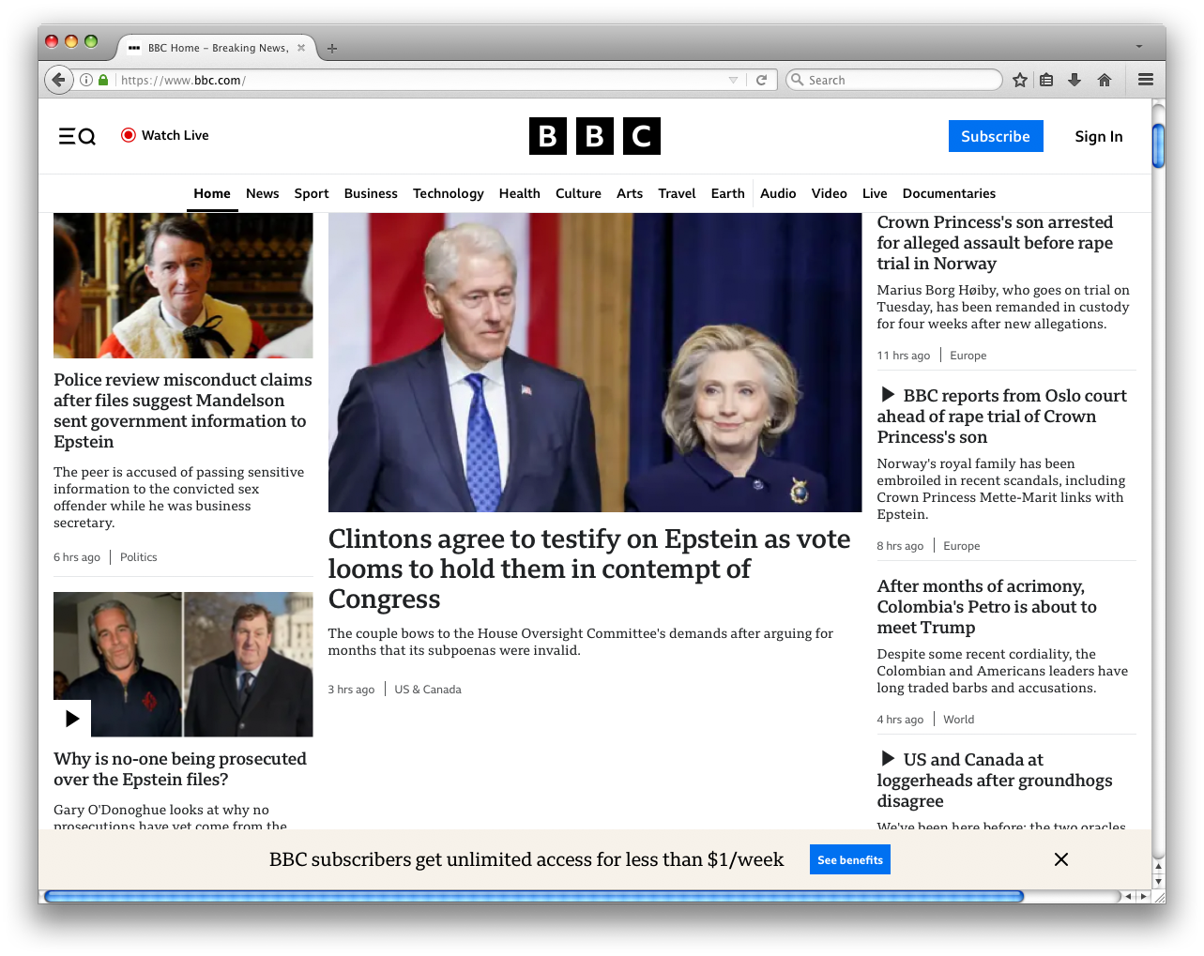Go to the Sport section
The width and height of the screenshot is (1204, 956).
tap(312, 193)
